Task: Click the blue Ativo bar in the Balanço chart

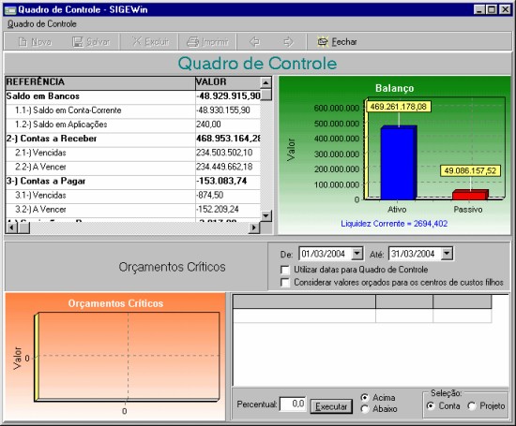Action: (398, 163)
